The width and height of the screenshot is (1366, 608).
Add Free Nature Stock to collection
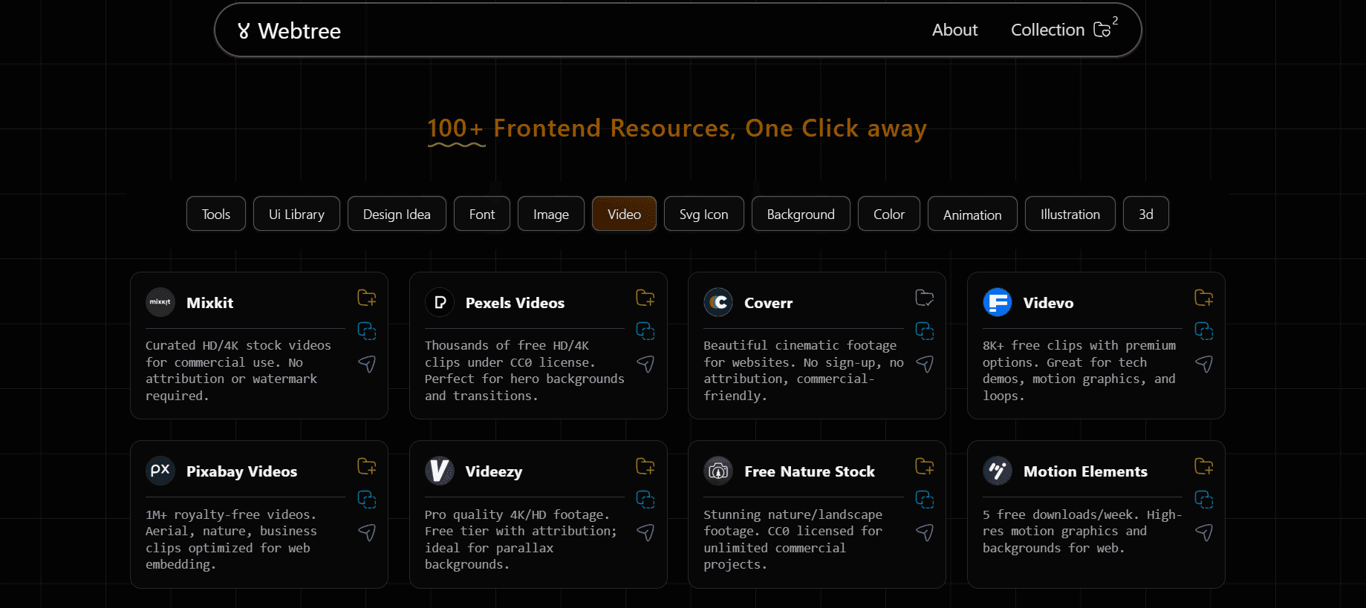925,466
